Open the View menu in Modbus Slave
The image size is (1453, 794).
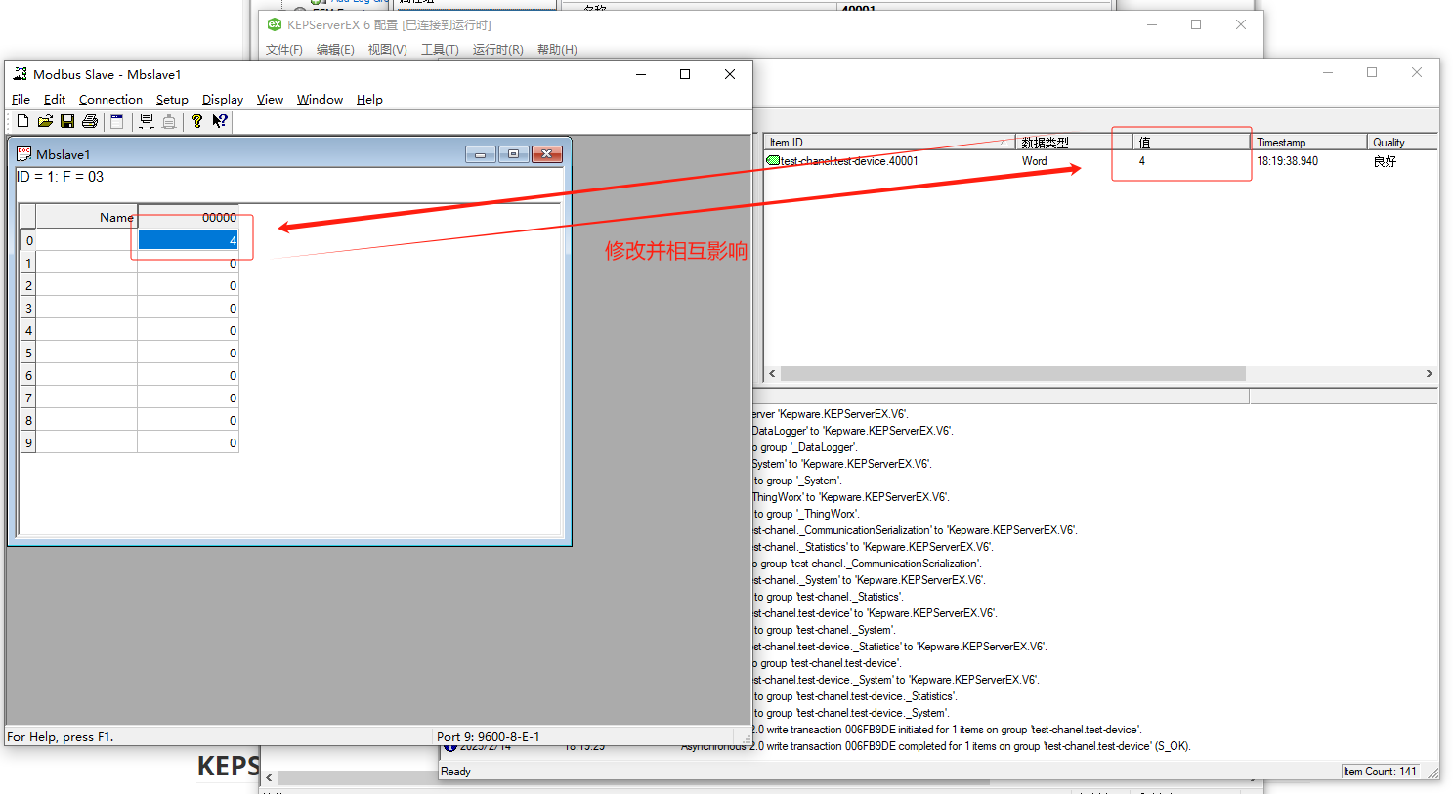[x=270, y=100]
